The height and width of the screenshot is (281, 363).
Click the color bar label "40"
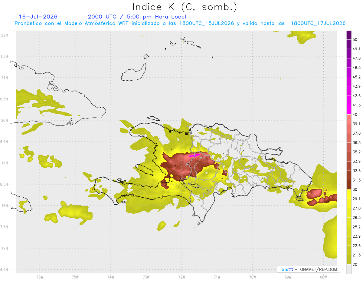coord(355,115)
